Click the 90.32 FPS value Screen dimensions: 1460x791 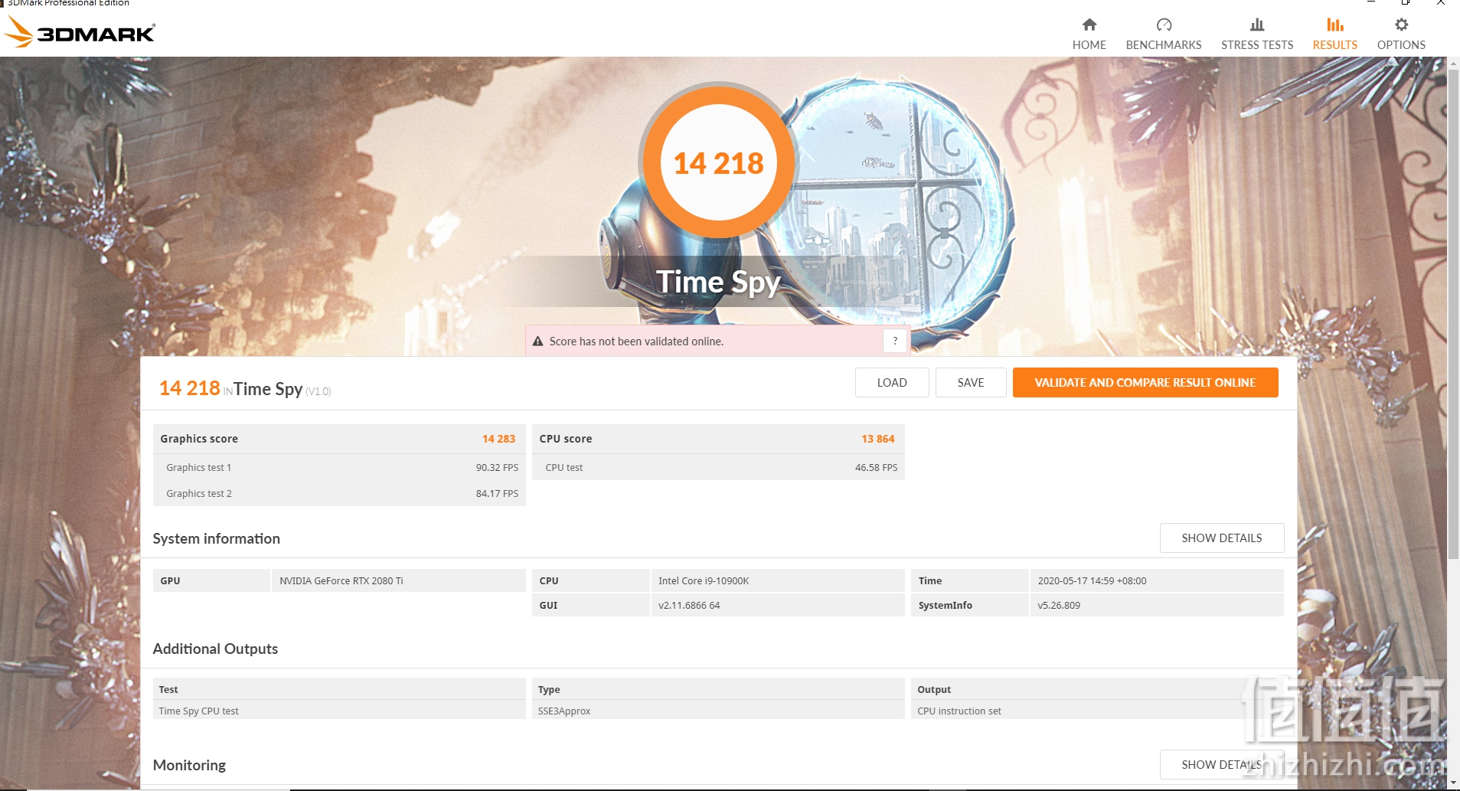click(497, 468)
